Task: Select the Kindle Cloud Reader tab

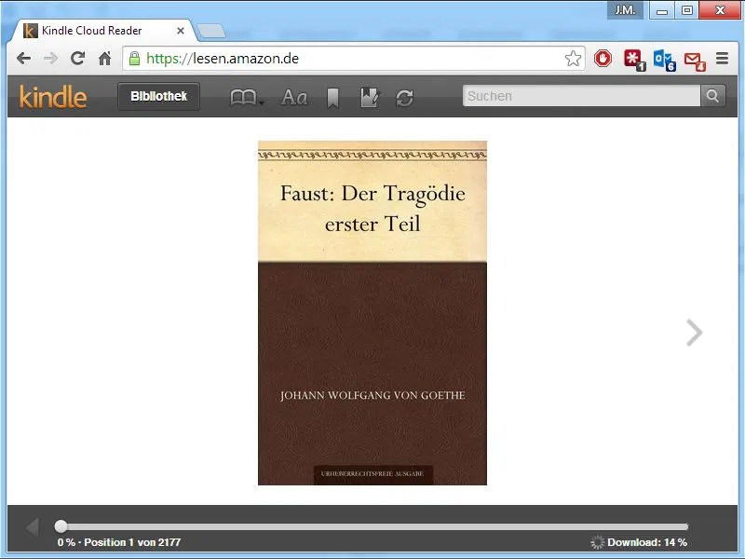Action: [x=93, y=30]
